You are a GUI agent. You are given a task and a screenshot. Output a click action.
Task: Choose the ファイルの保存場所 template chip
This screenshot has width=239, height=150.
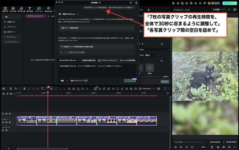pyautogui.click(x=128, y=60)
